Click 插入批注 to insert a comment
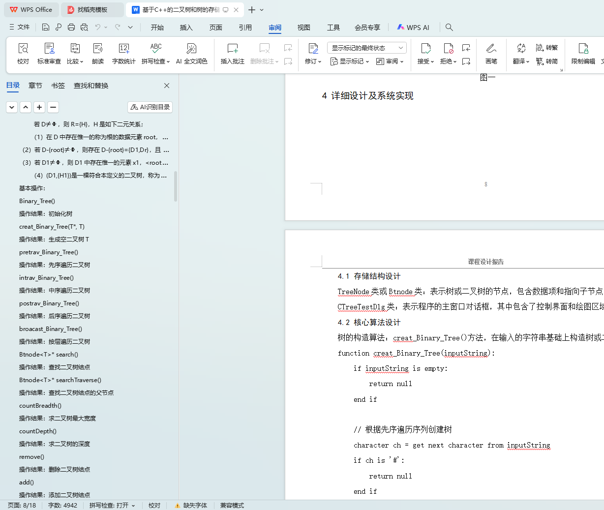Viewport: 604px width, 510px height. pos(233,54)
